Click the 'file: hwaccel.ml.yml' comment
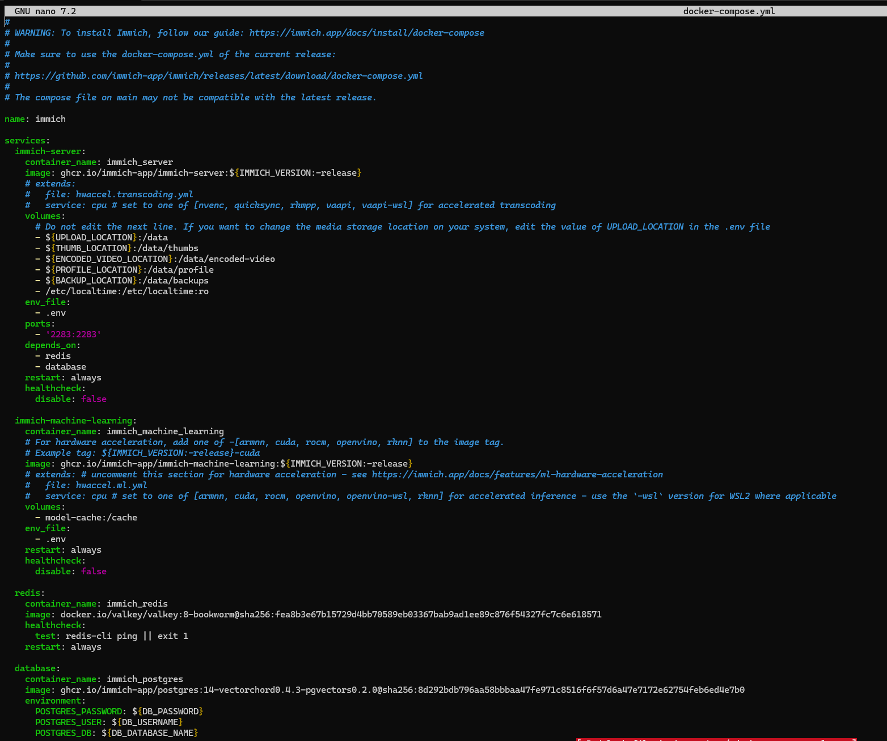Viewport: 887px width, 741px height. 86,485
